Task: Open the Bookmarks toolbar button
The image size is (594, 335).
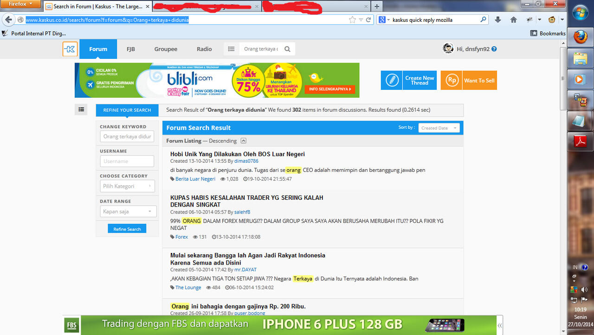Action: click(548, 33)
